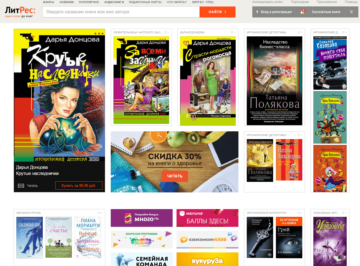Open the Calendar Girl book cover
360x266 pixels.
tap(29, 238)
